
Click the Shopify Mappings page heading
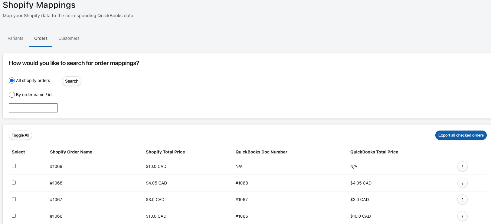39,5
